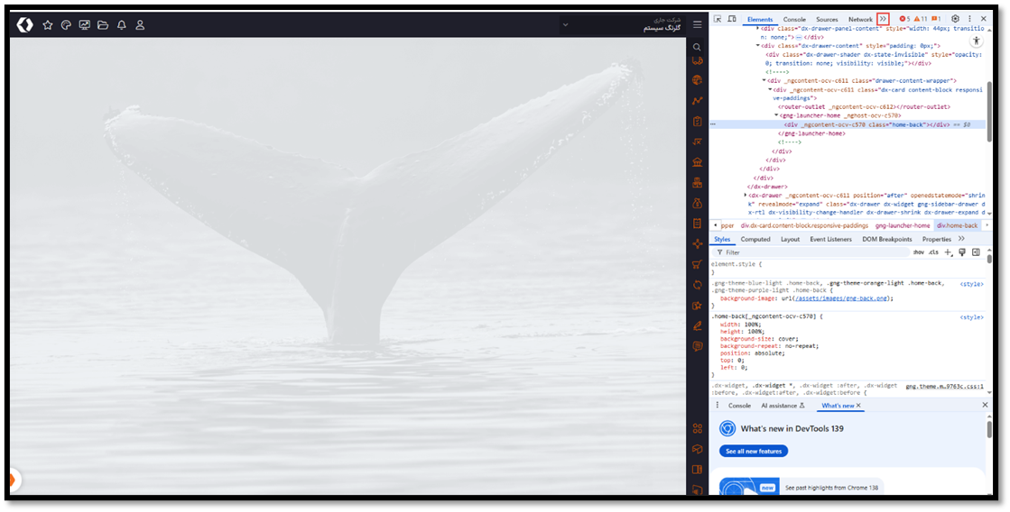
Task: Select the inspect element picker icon
Action: 718,19
